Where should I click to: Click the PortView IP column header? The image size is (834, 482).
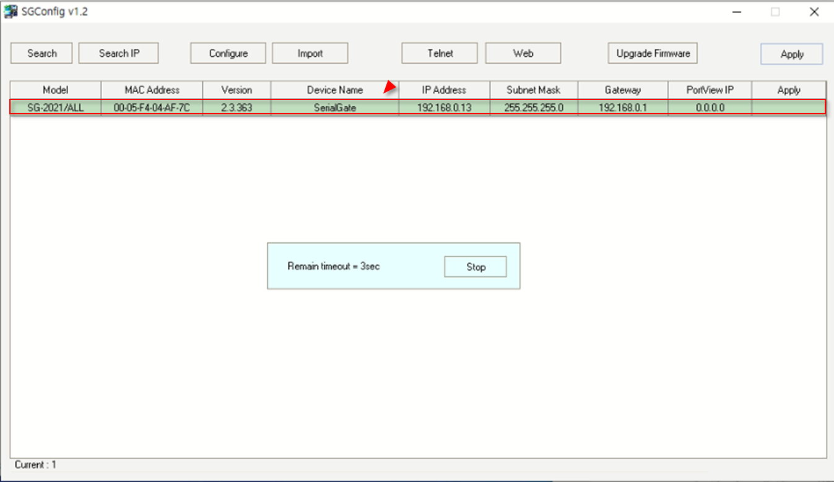click(x=710, y=90)
